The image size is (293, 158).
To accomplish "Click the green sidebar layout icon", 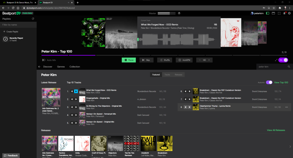I will tap(268, 13).
